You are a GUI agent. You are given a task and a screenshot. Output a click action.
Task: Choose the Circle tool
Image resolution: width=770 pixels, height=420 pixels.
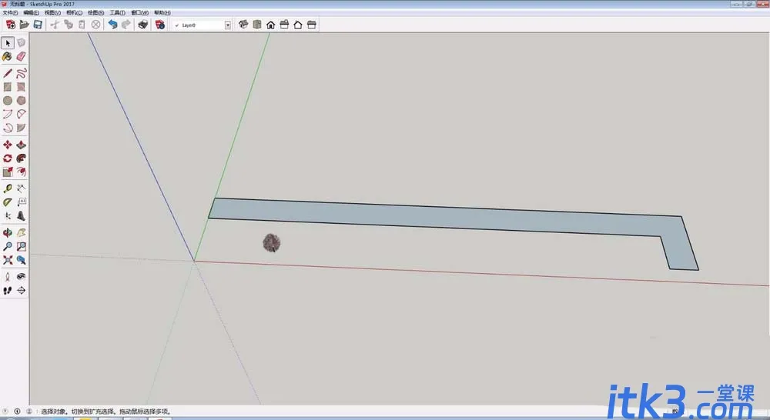(x=8, y=101)
